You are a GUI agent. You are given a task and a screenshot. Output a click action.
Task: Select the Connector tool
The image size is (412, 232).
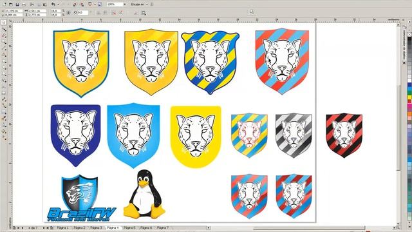tap(4, 106)
